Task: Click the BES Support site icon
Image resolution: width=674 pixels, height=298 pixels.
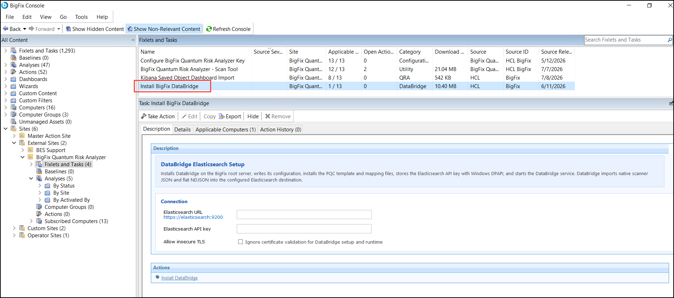Action: click(x=31, y=150)
